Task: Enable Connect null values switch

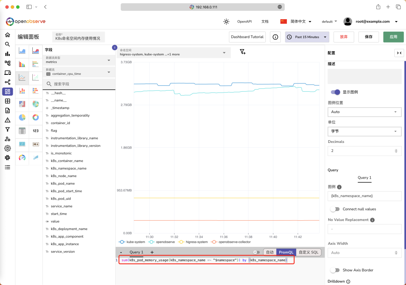Action: click(x=335, y=209)
